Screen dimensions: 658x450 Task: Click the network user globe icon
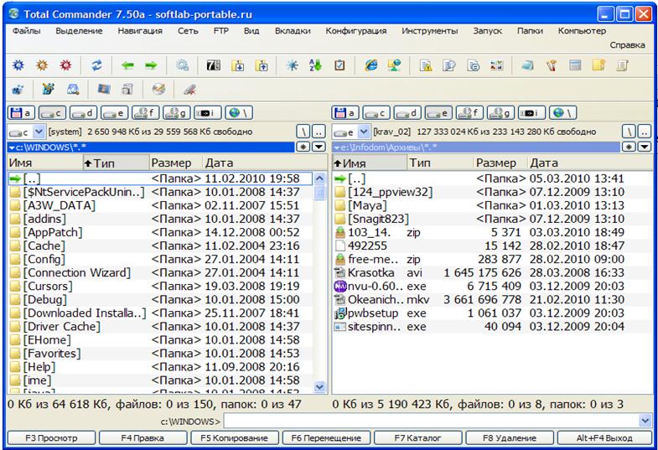coord(395,65)
